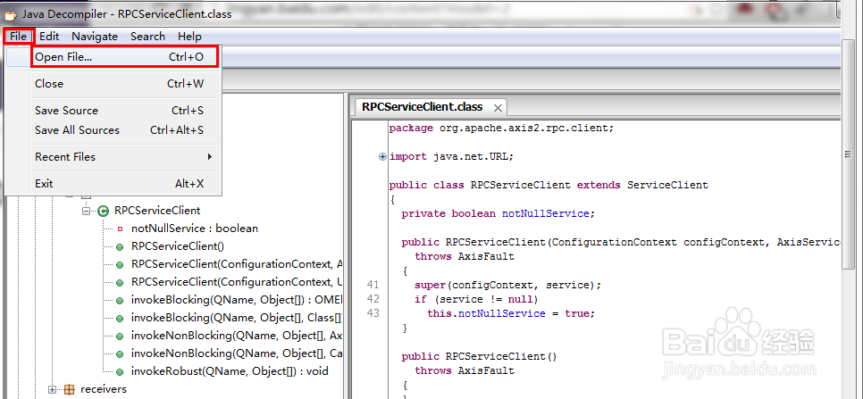Click line number 43 in the gutter
The image size is (863, 399).
click(373, 314)
